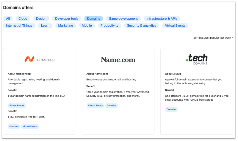Click Virtual Events tag under Namecheap .me benefit
This screenshot has width=238, height=141.
(x=17, y=106)
